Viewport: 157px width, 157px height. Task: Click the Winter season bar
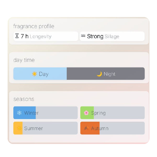[x=46, y=113]
